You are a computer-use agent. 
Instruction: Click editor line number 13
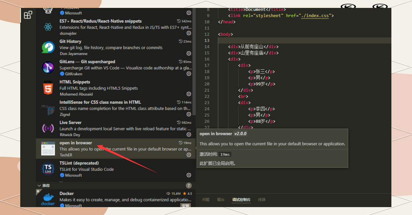(207, 41)
